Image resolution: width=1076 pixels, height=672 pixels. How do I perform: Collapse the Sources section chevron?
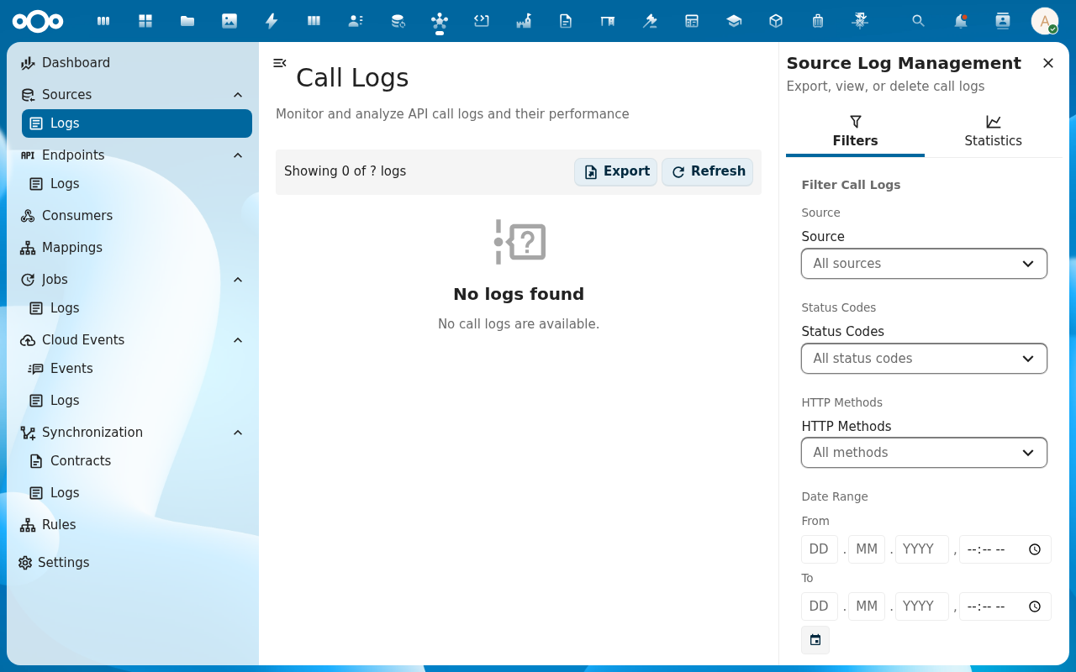238,95
